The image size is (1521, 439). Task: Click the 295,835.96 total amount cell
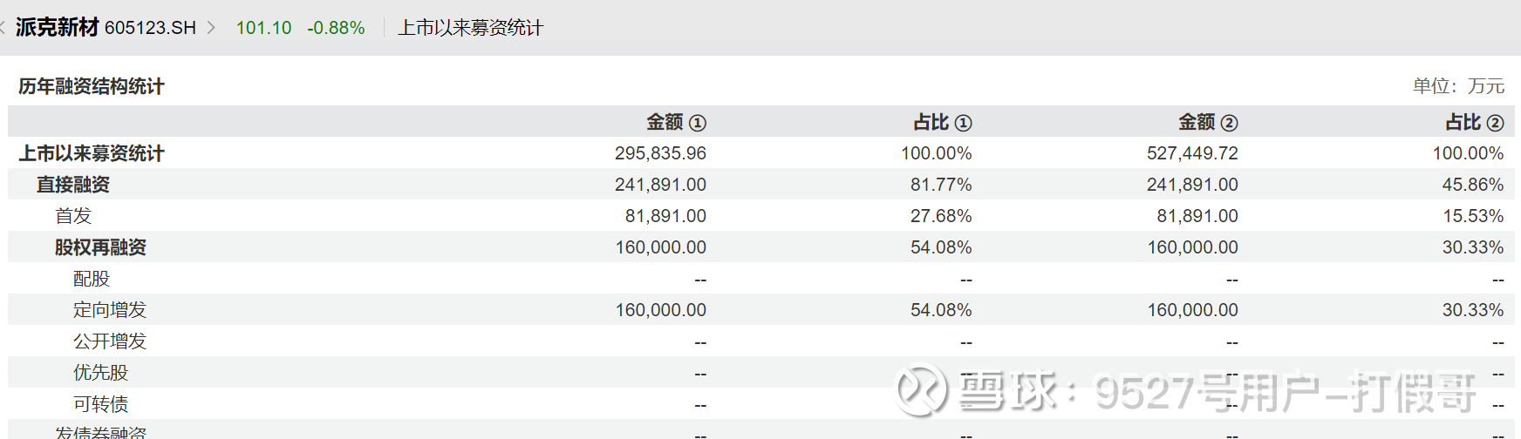click(x=660, y=153)
